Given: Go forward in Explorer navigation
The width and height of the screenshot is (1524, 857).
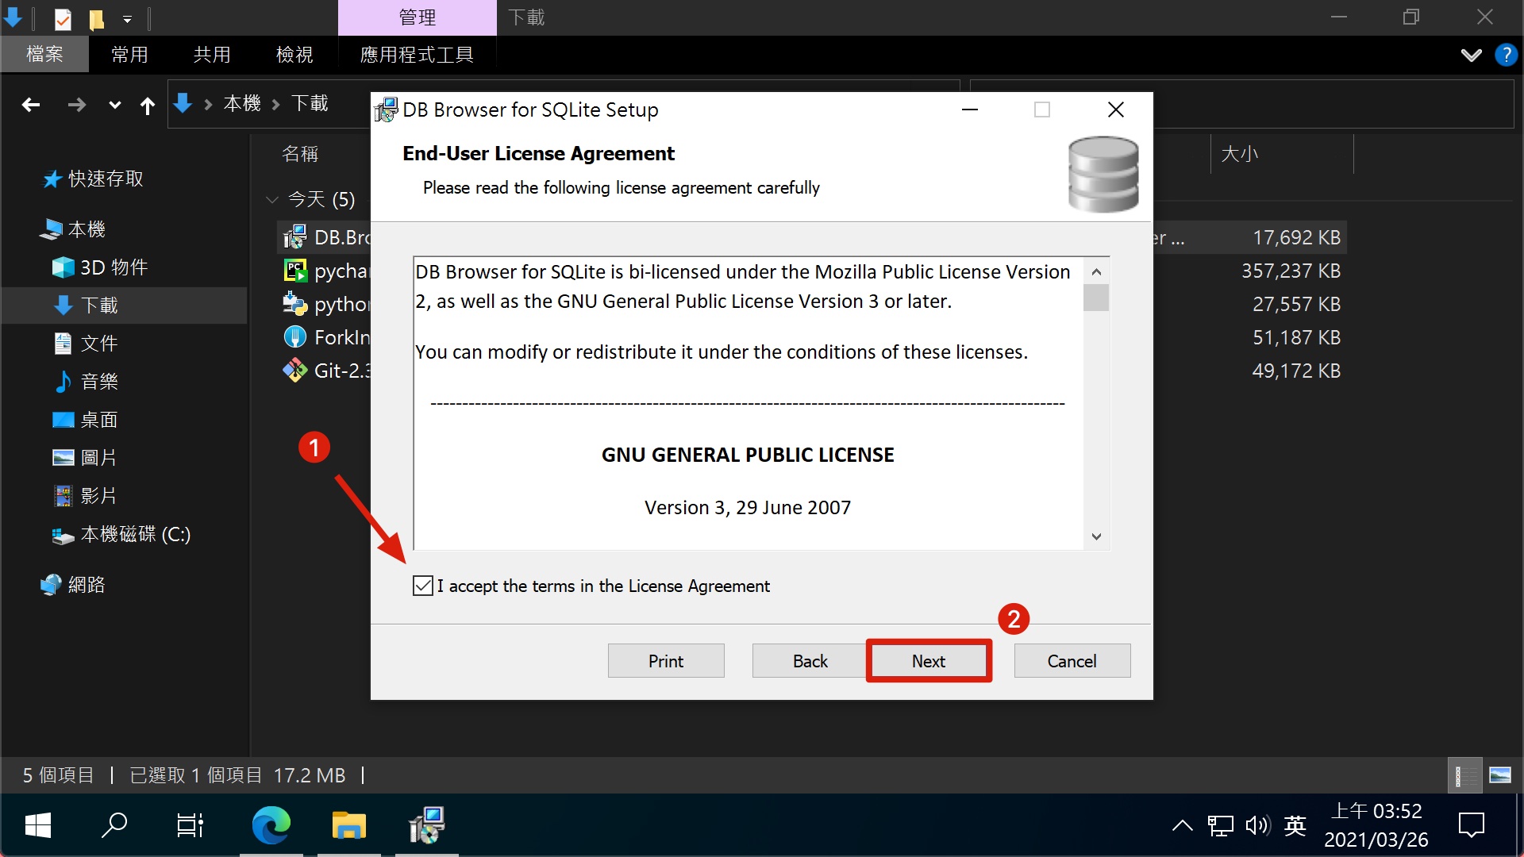Looking at the screenshot, I should (77, 105).
